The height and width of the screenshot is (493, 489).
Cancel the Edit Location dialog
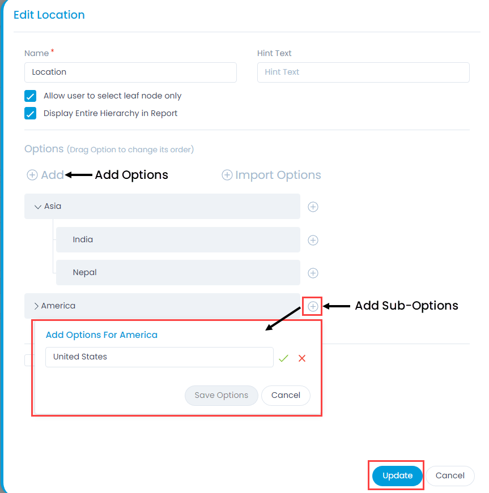(x=450, y=475)
